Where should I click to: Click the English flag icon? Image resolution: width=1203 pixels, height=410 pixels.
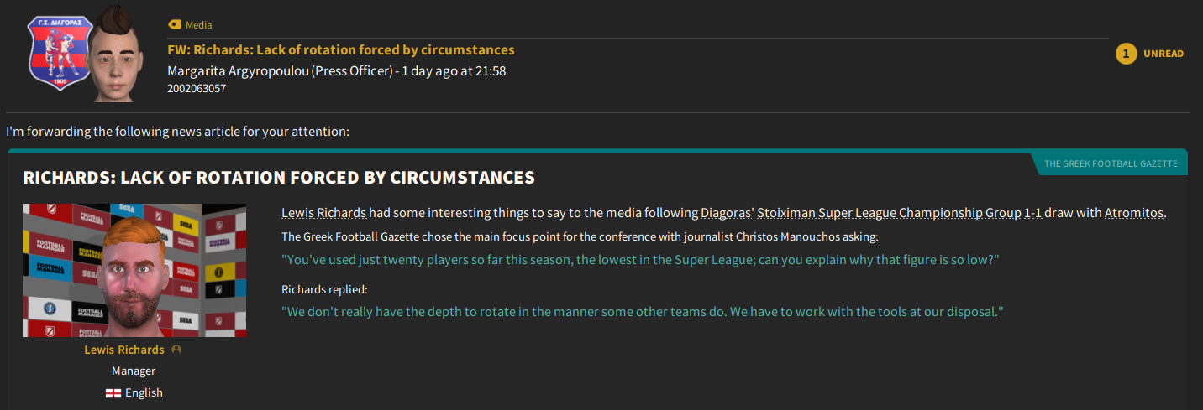pos(113,393)
